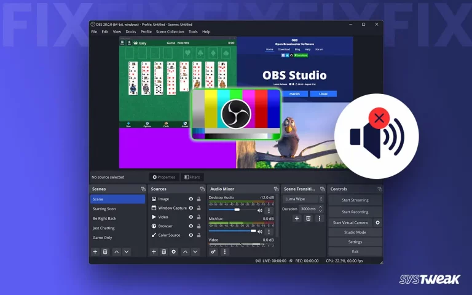This screenshot has height=295, width=472.
Task: Open advanced audio properties gears icon
Action: (x=213, y=251)
